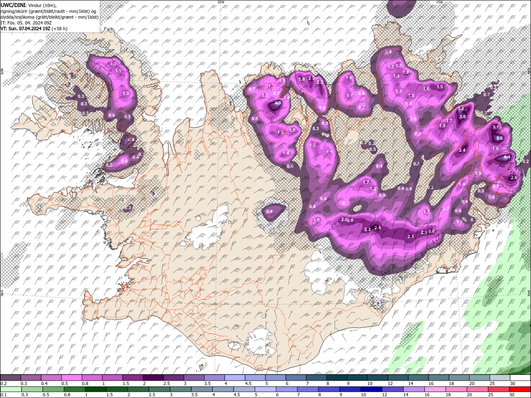This screenshot has height=398, width=531.
Task: Click the rain scale swatch between 0.5 and 0.8
Action: [x=53, y=389]
